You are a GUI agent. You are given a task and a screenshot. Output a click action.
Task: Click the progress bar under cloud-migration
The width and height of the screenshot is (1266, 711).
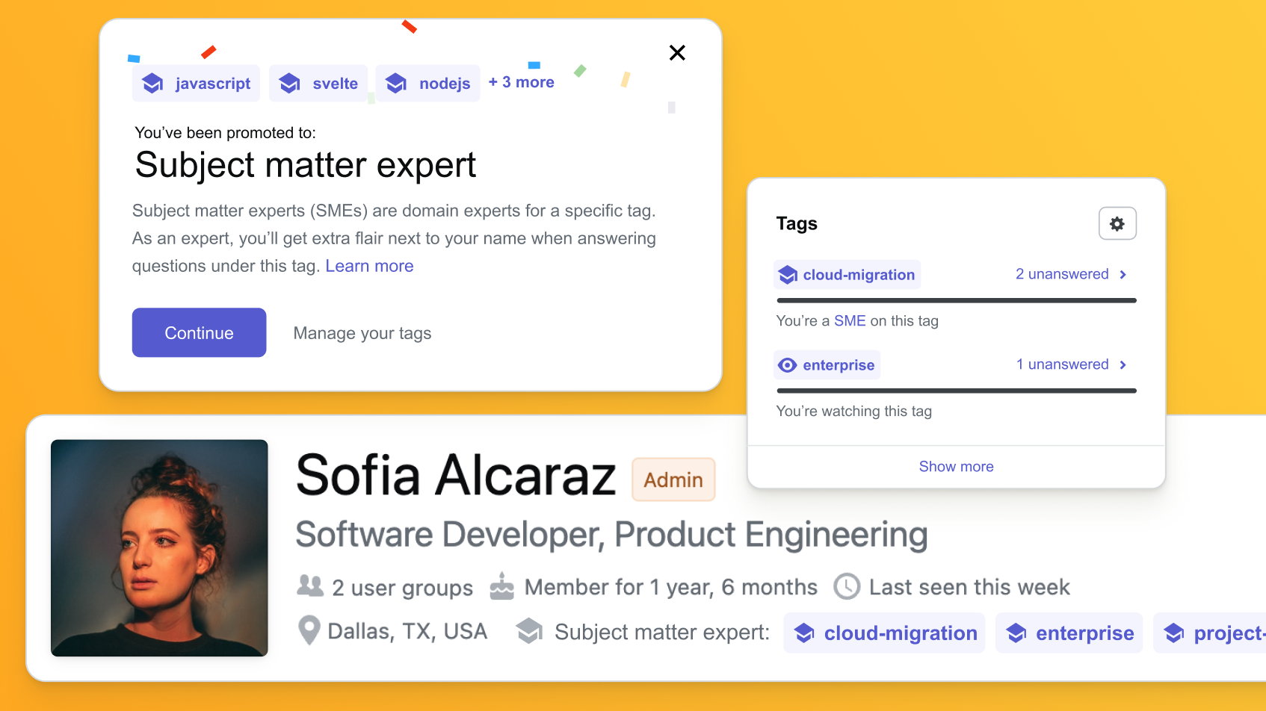click(x=957, y=300)
